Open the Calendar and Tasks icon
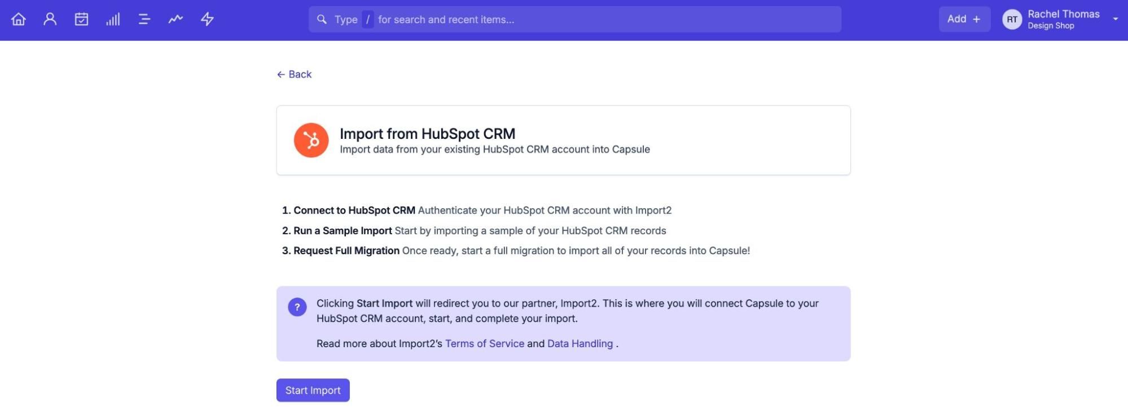 (x=81, y=19)
